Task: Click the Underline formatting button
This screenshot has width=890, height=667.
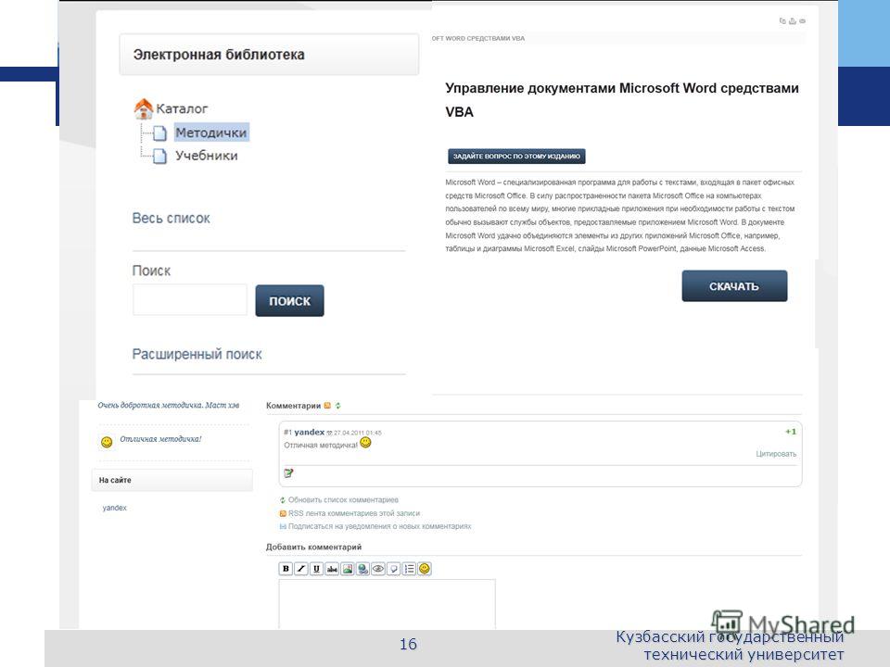Action: click(x=317, y=568)
